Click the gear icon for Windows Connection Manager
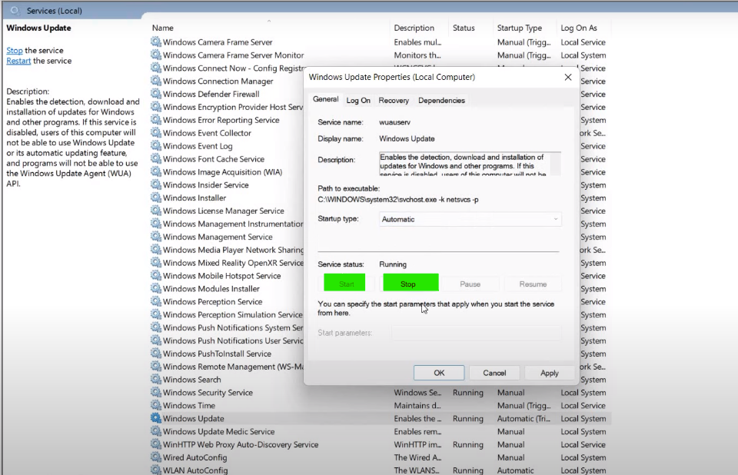Screen dimensions: 738x475 coord(155,81)
